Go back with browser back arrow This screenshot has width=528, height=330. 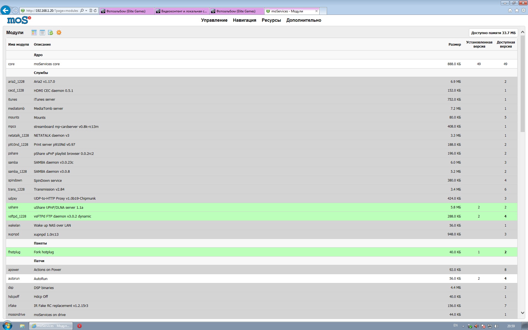click(5, 11)
